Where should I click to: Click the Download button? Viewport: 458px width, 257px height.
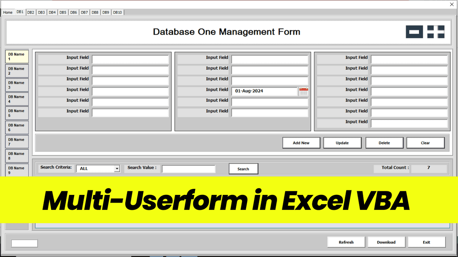tap(386, 242)
